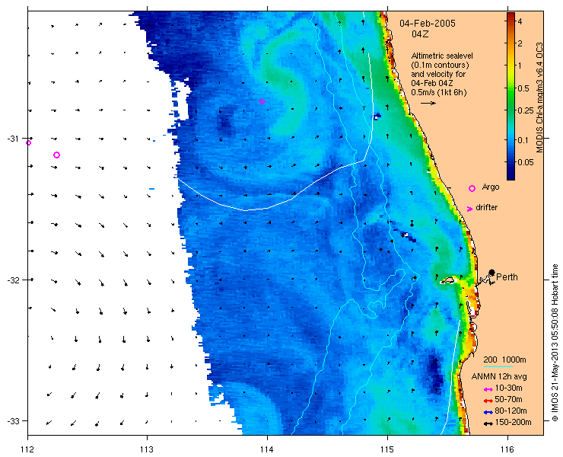
Task: Click the '0.5m/s (1kt 6h)' text
Action: (439, 92)
